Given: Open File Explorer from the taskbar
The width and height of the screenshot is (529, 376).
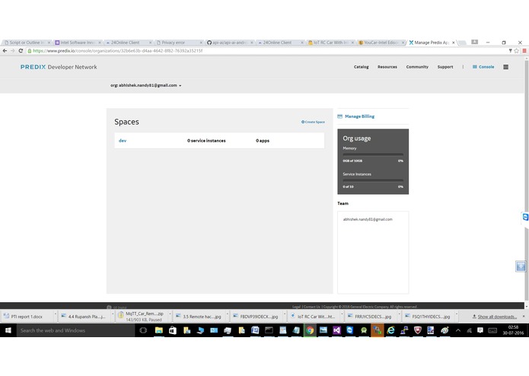Looking at the screenshot, I should click(x=158, y=330).
